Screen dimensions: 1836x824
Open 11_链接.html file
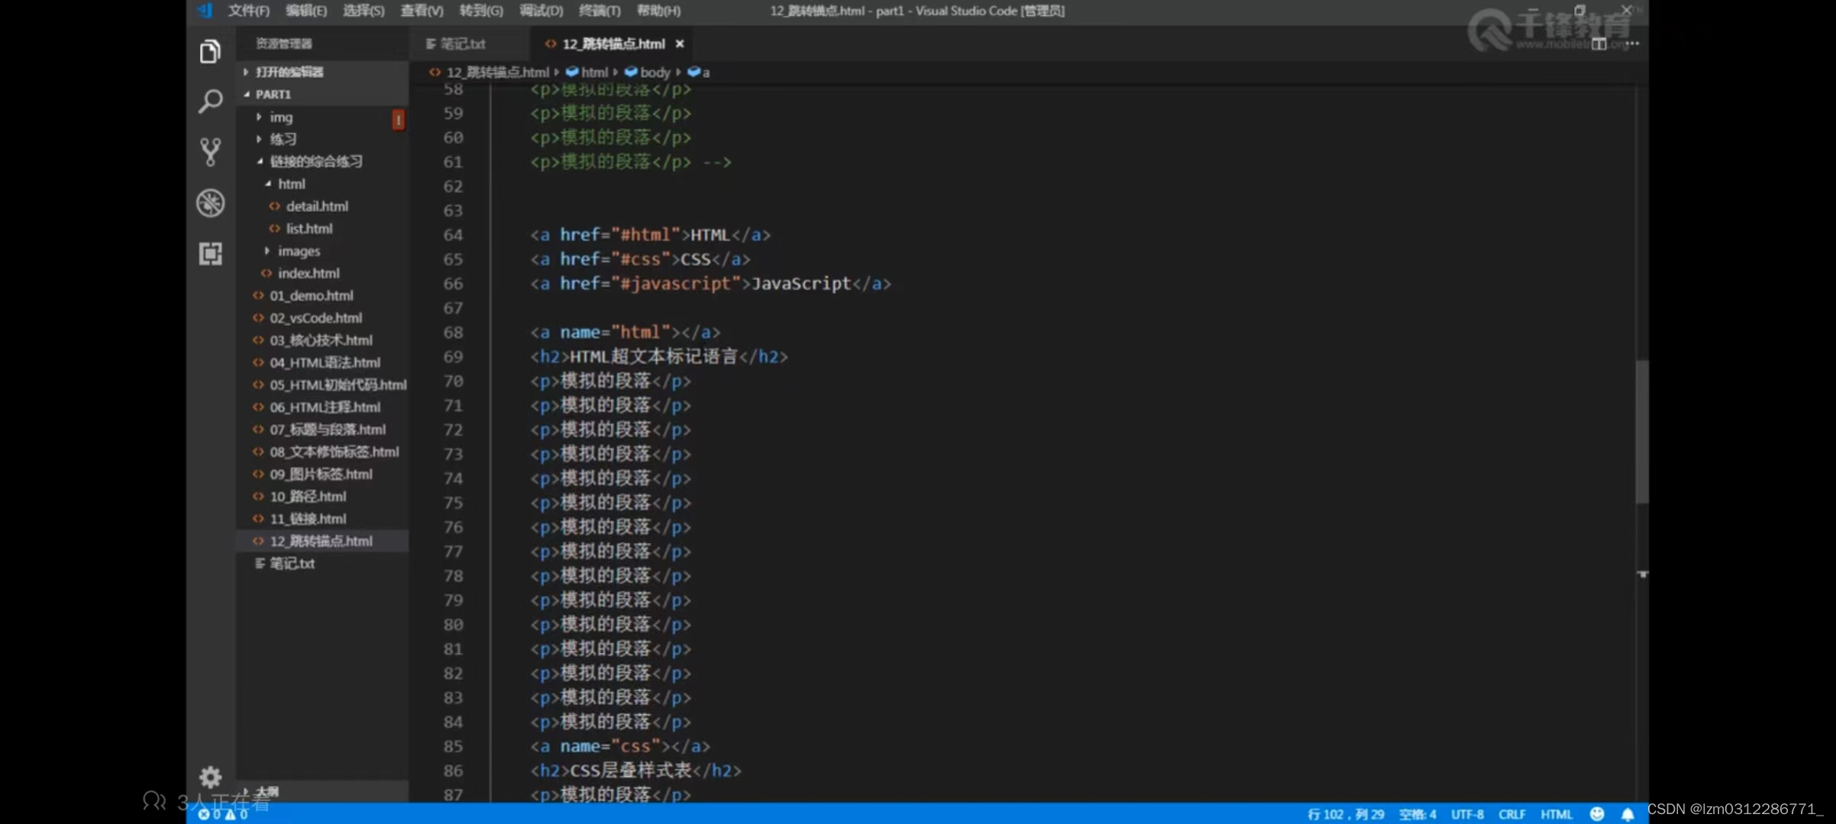coord(323,518)
